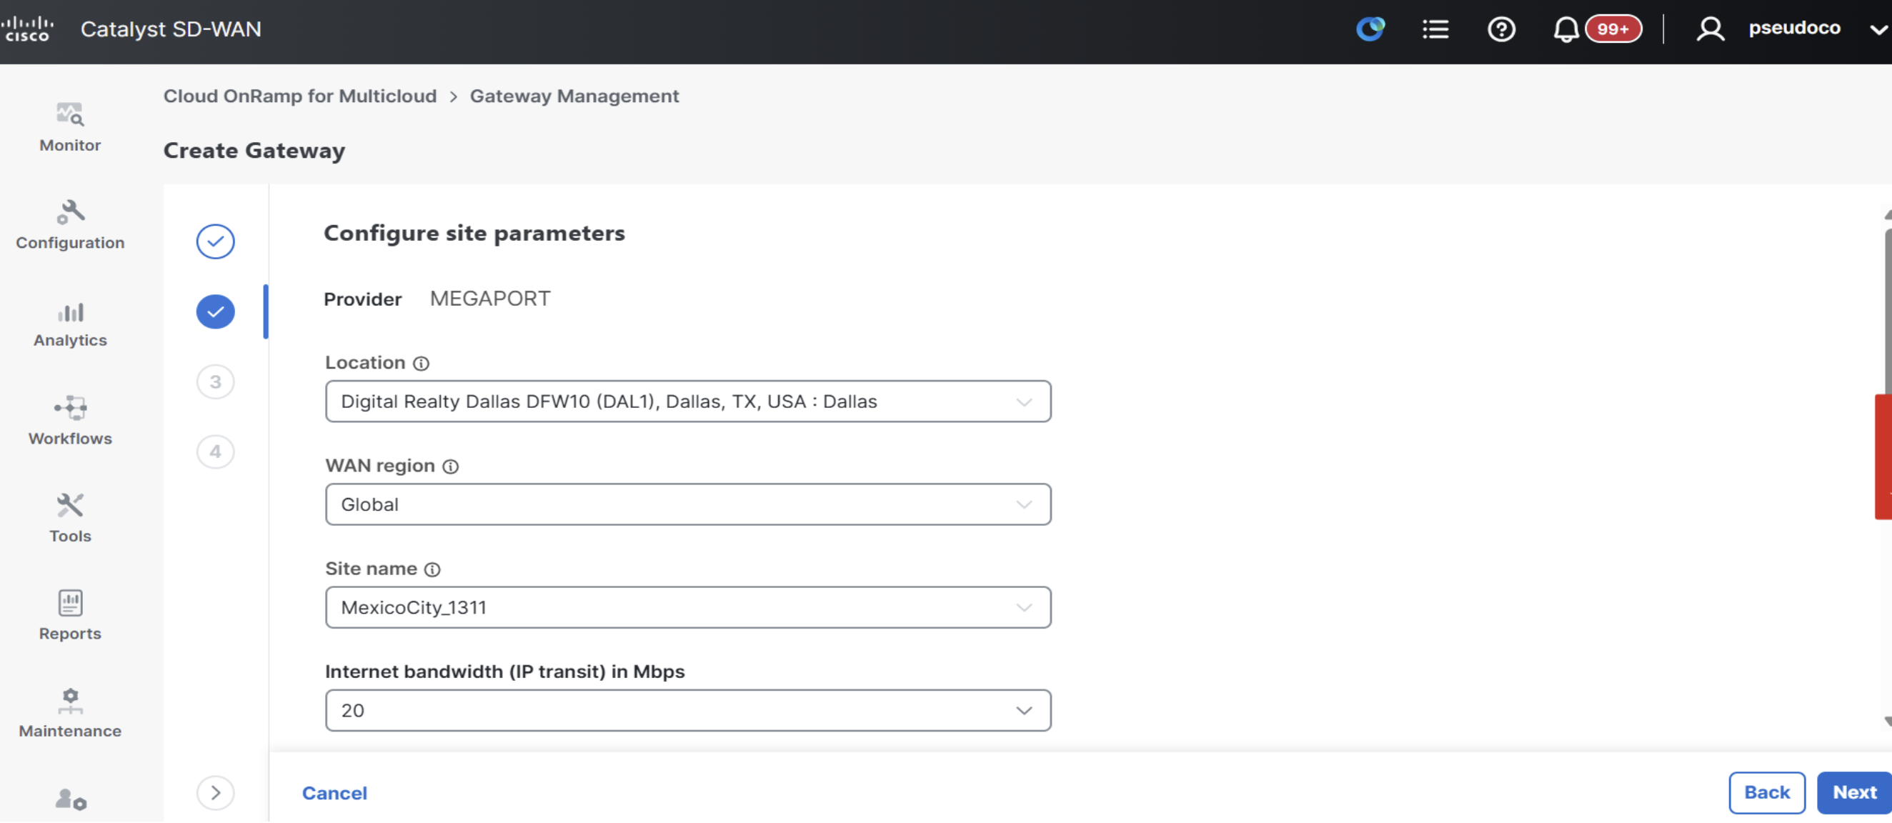Cancel the gateway creation
This screenshot has width=1892, height=823.
point(335,793)
